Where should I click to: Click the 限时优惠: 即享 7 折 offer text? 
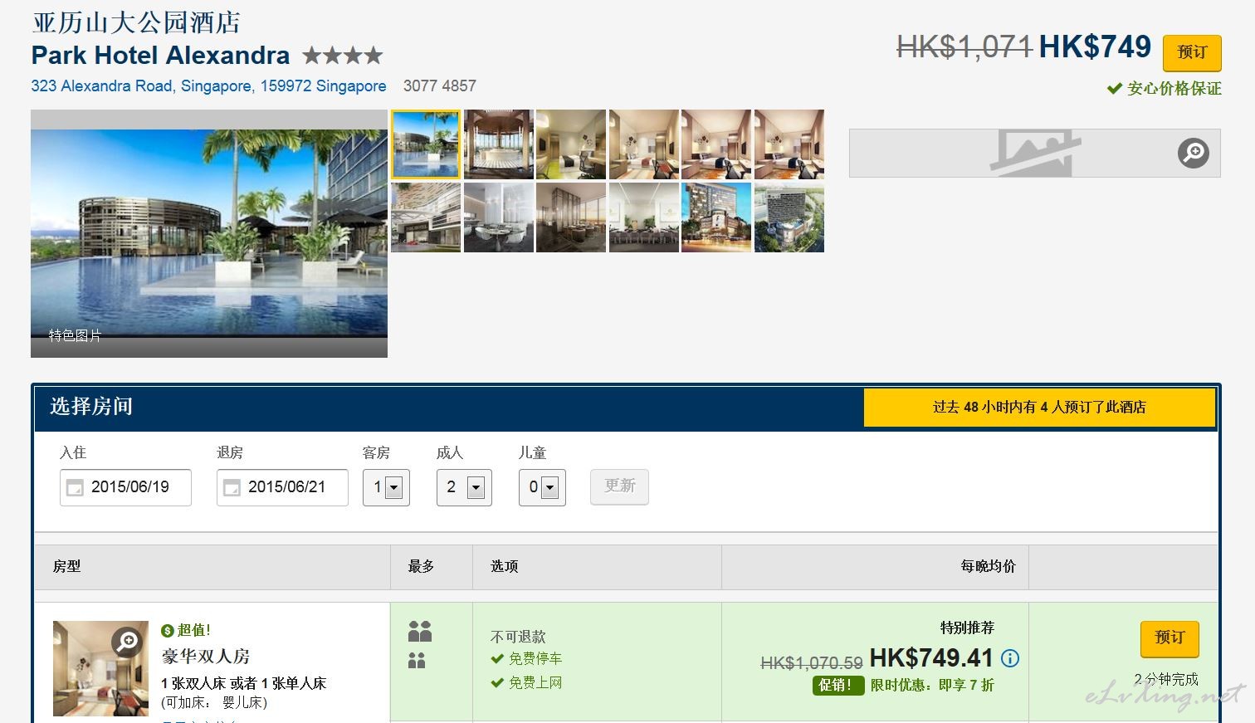click(x=932, y=686)
